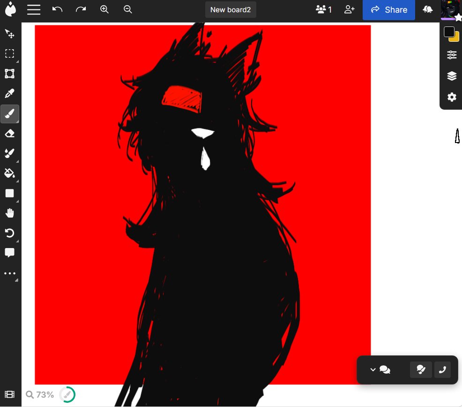Screen dimensions: 462x407
Task: Undo the last stroke
Action: tap(57, 9)
